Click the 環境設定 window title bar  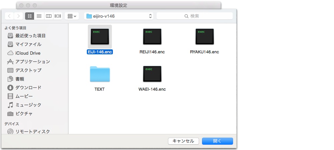[119, 5]
